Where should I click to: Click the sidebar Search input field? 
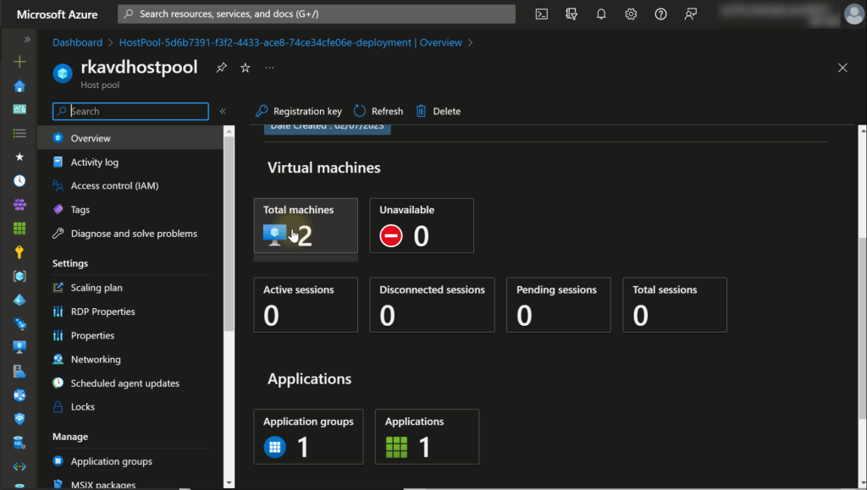[x=135, y=111]
